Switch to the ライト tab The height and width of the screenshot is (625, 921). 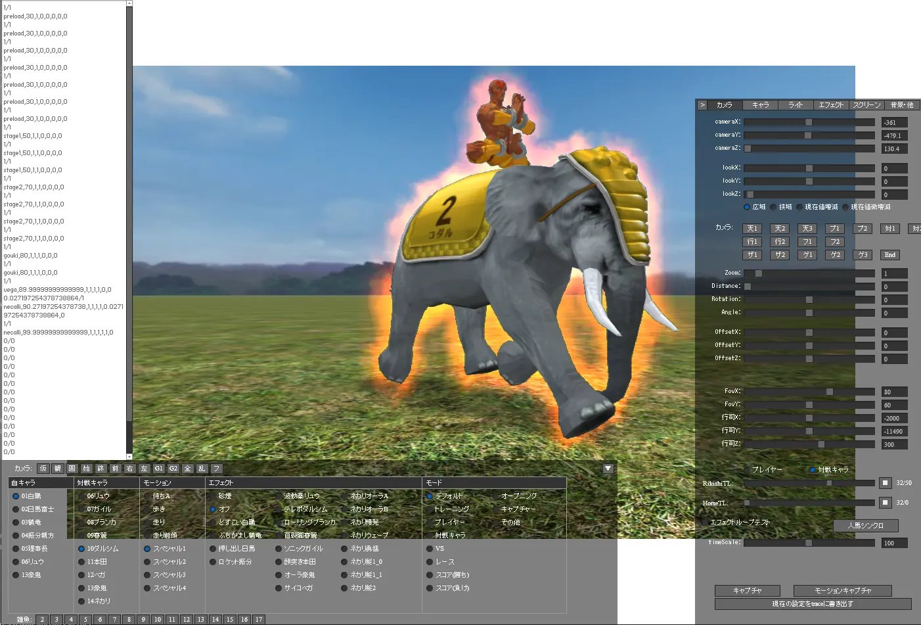796,105
